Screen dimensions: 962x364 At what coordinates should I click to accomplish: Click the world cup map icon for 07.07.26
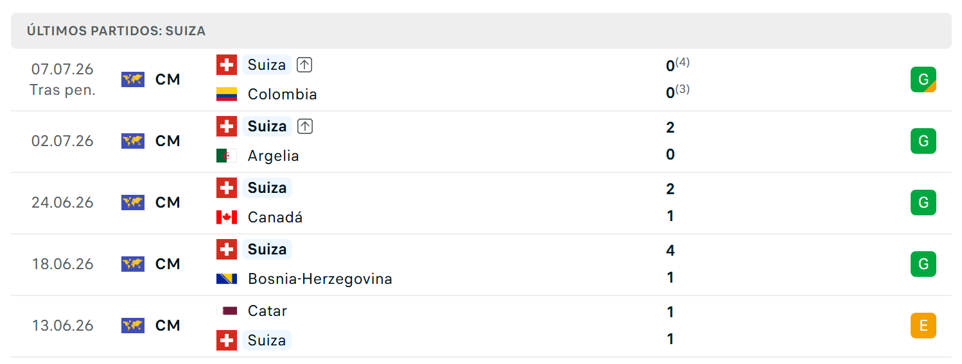click(x=133, y=79)
